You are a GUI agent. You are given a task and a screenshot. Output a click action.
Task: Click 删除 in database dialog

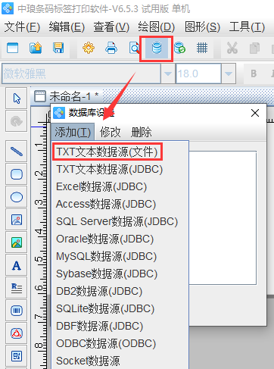click(142, 132)
